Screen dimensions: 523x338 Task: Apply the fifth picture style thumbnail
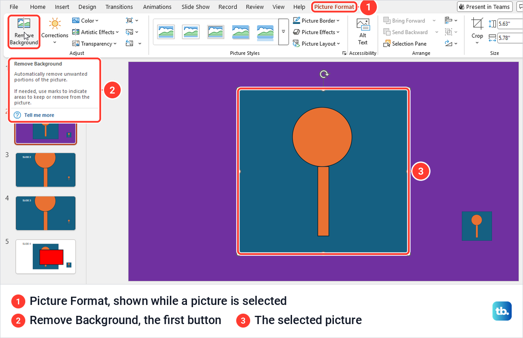265,32
